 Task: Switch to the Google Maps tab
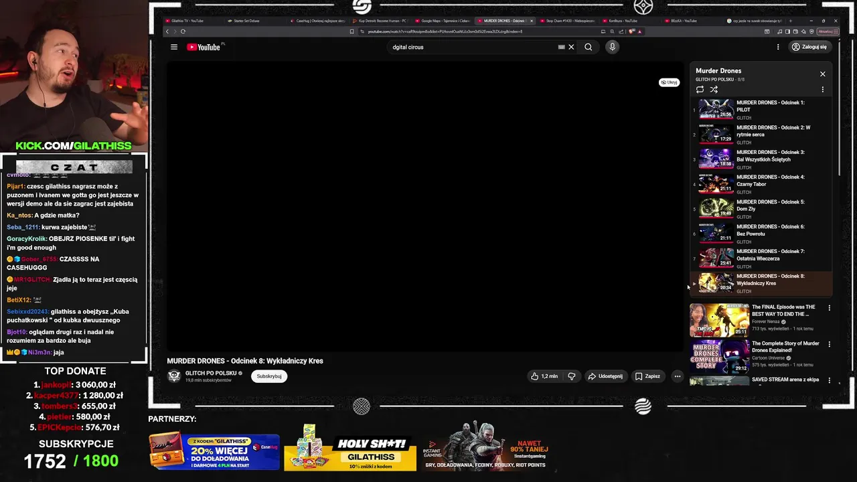tap(442, 21)
